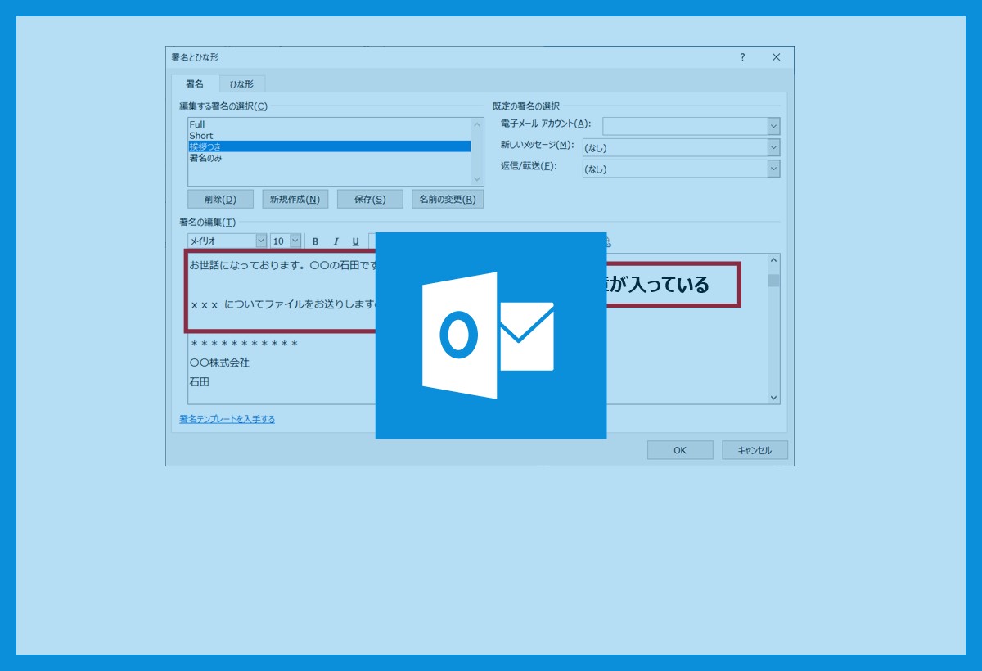Click the signature editor scrollbar down arrow

click(x=773, y=397)
